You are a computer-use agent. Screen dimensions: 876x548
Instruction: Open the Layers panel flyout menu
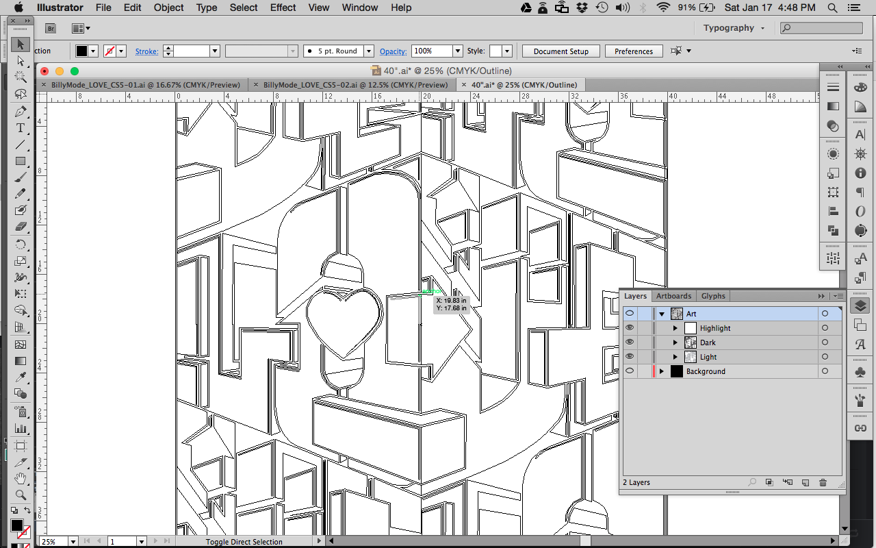[x=838, y=296]
